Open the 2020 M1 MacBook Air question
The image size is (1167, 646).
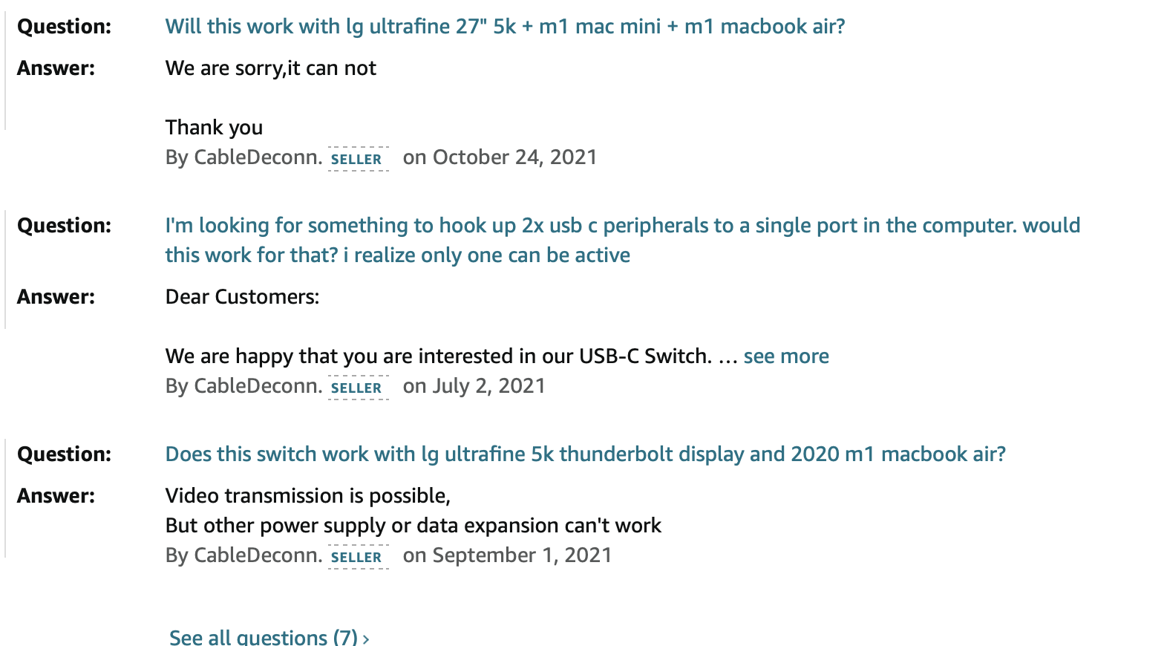pos(585,454)
